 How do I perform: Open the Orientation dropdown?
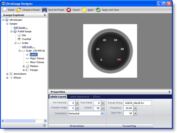point(102,113)
